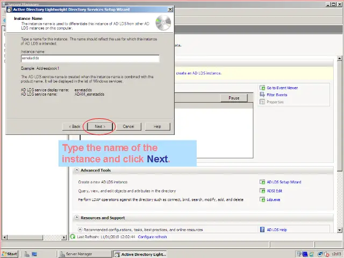Click the Properties icon in events pane
The width and height of the screenshot is (344, 258).
(262, 102)
